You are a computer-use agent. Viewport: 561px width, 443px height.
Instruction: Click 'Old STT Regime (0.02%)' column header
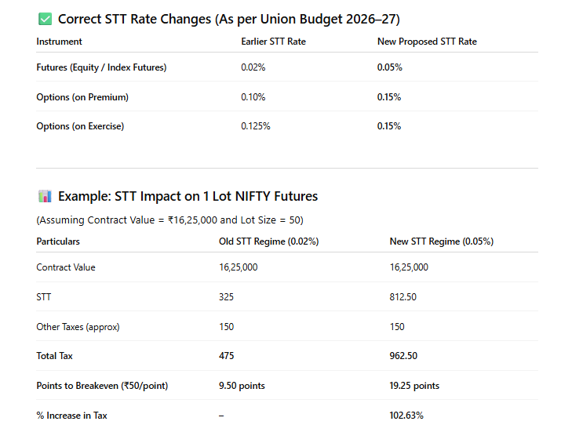click(x=268, y=241)
